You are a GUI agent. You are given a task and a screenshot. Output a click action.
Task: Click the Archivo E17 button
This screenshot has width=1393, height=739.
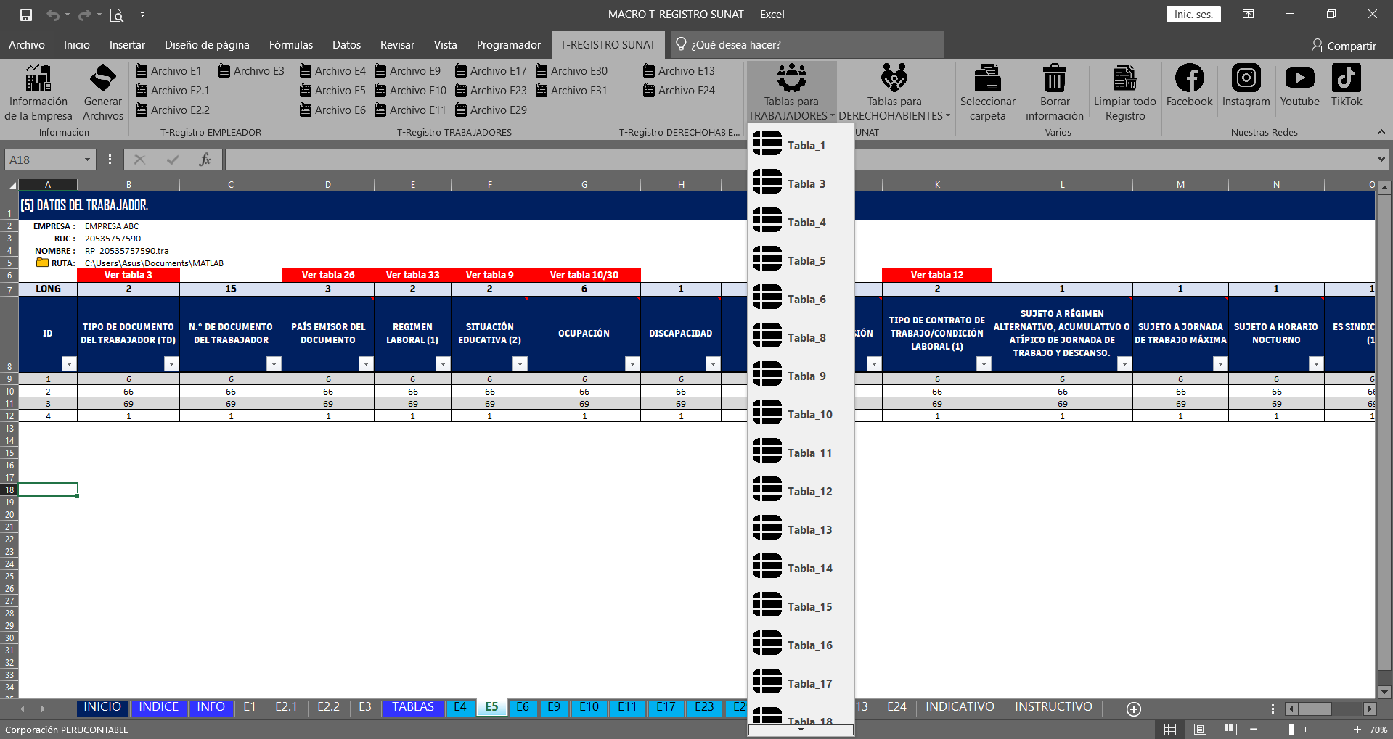(x=491, y=71)
